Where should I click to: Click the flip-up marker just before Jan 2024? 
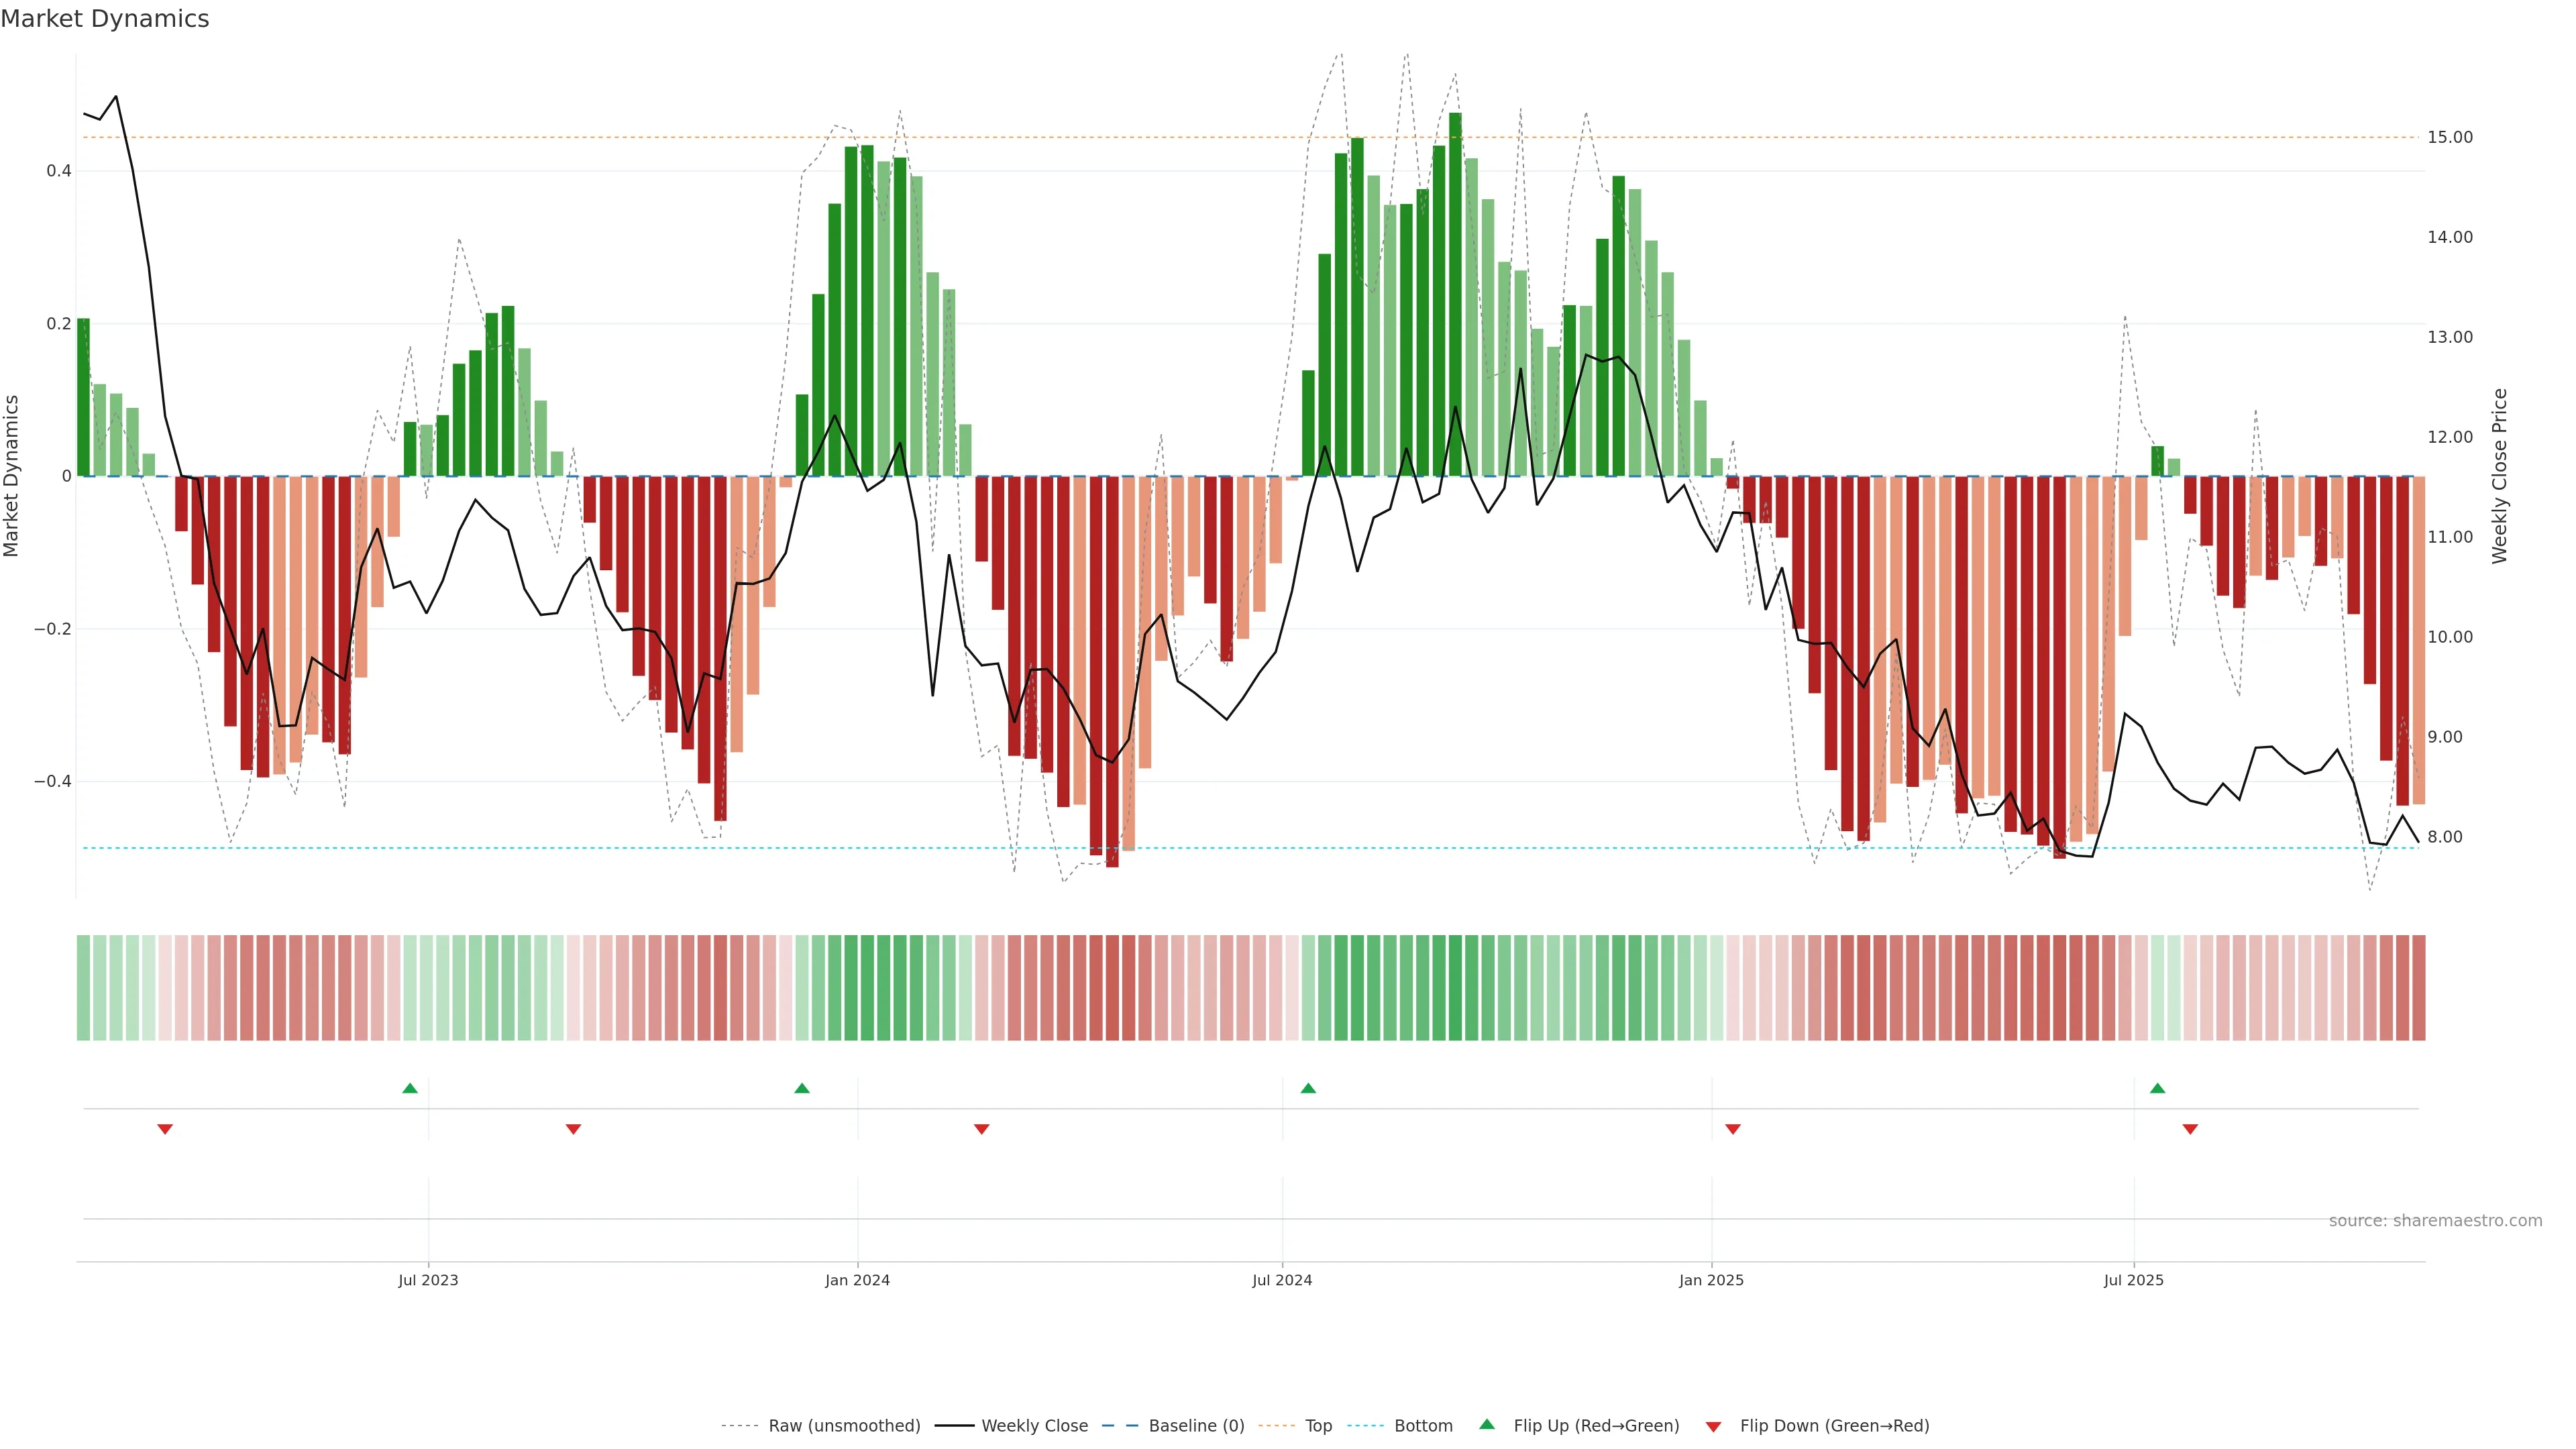pos(802,1088)
